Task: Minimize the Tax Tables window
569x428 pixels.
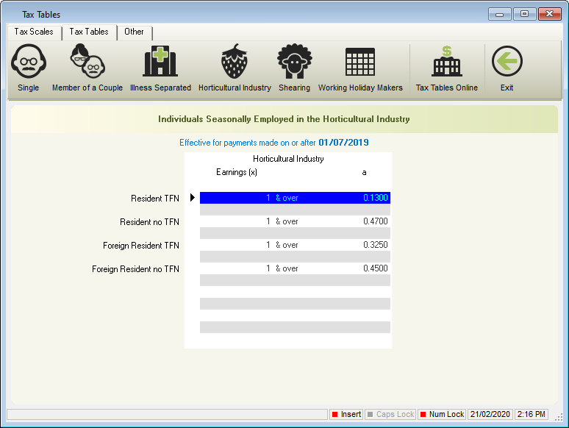Action: [499, 14]
